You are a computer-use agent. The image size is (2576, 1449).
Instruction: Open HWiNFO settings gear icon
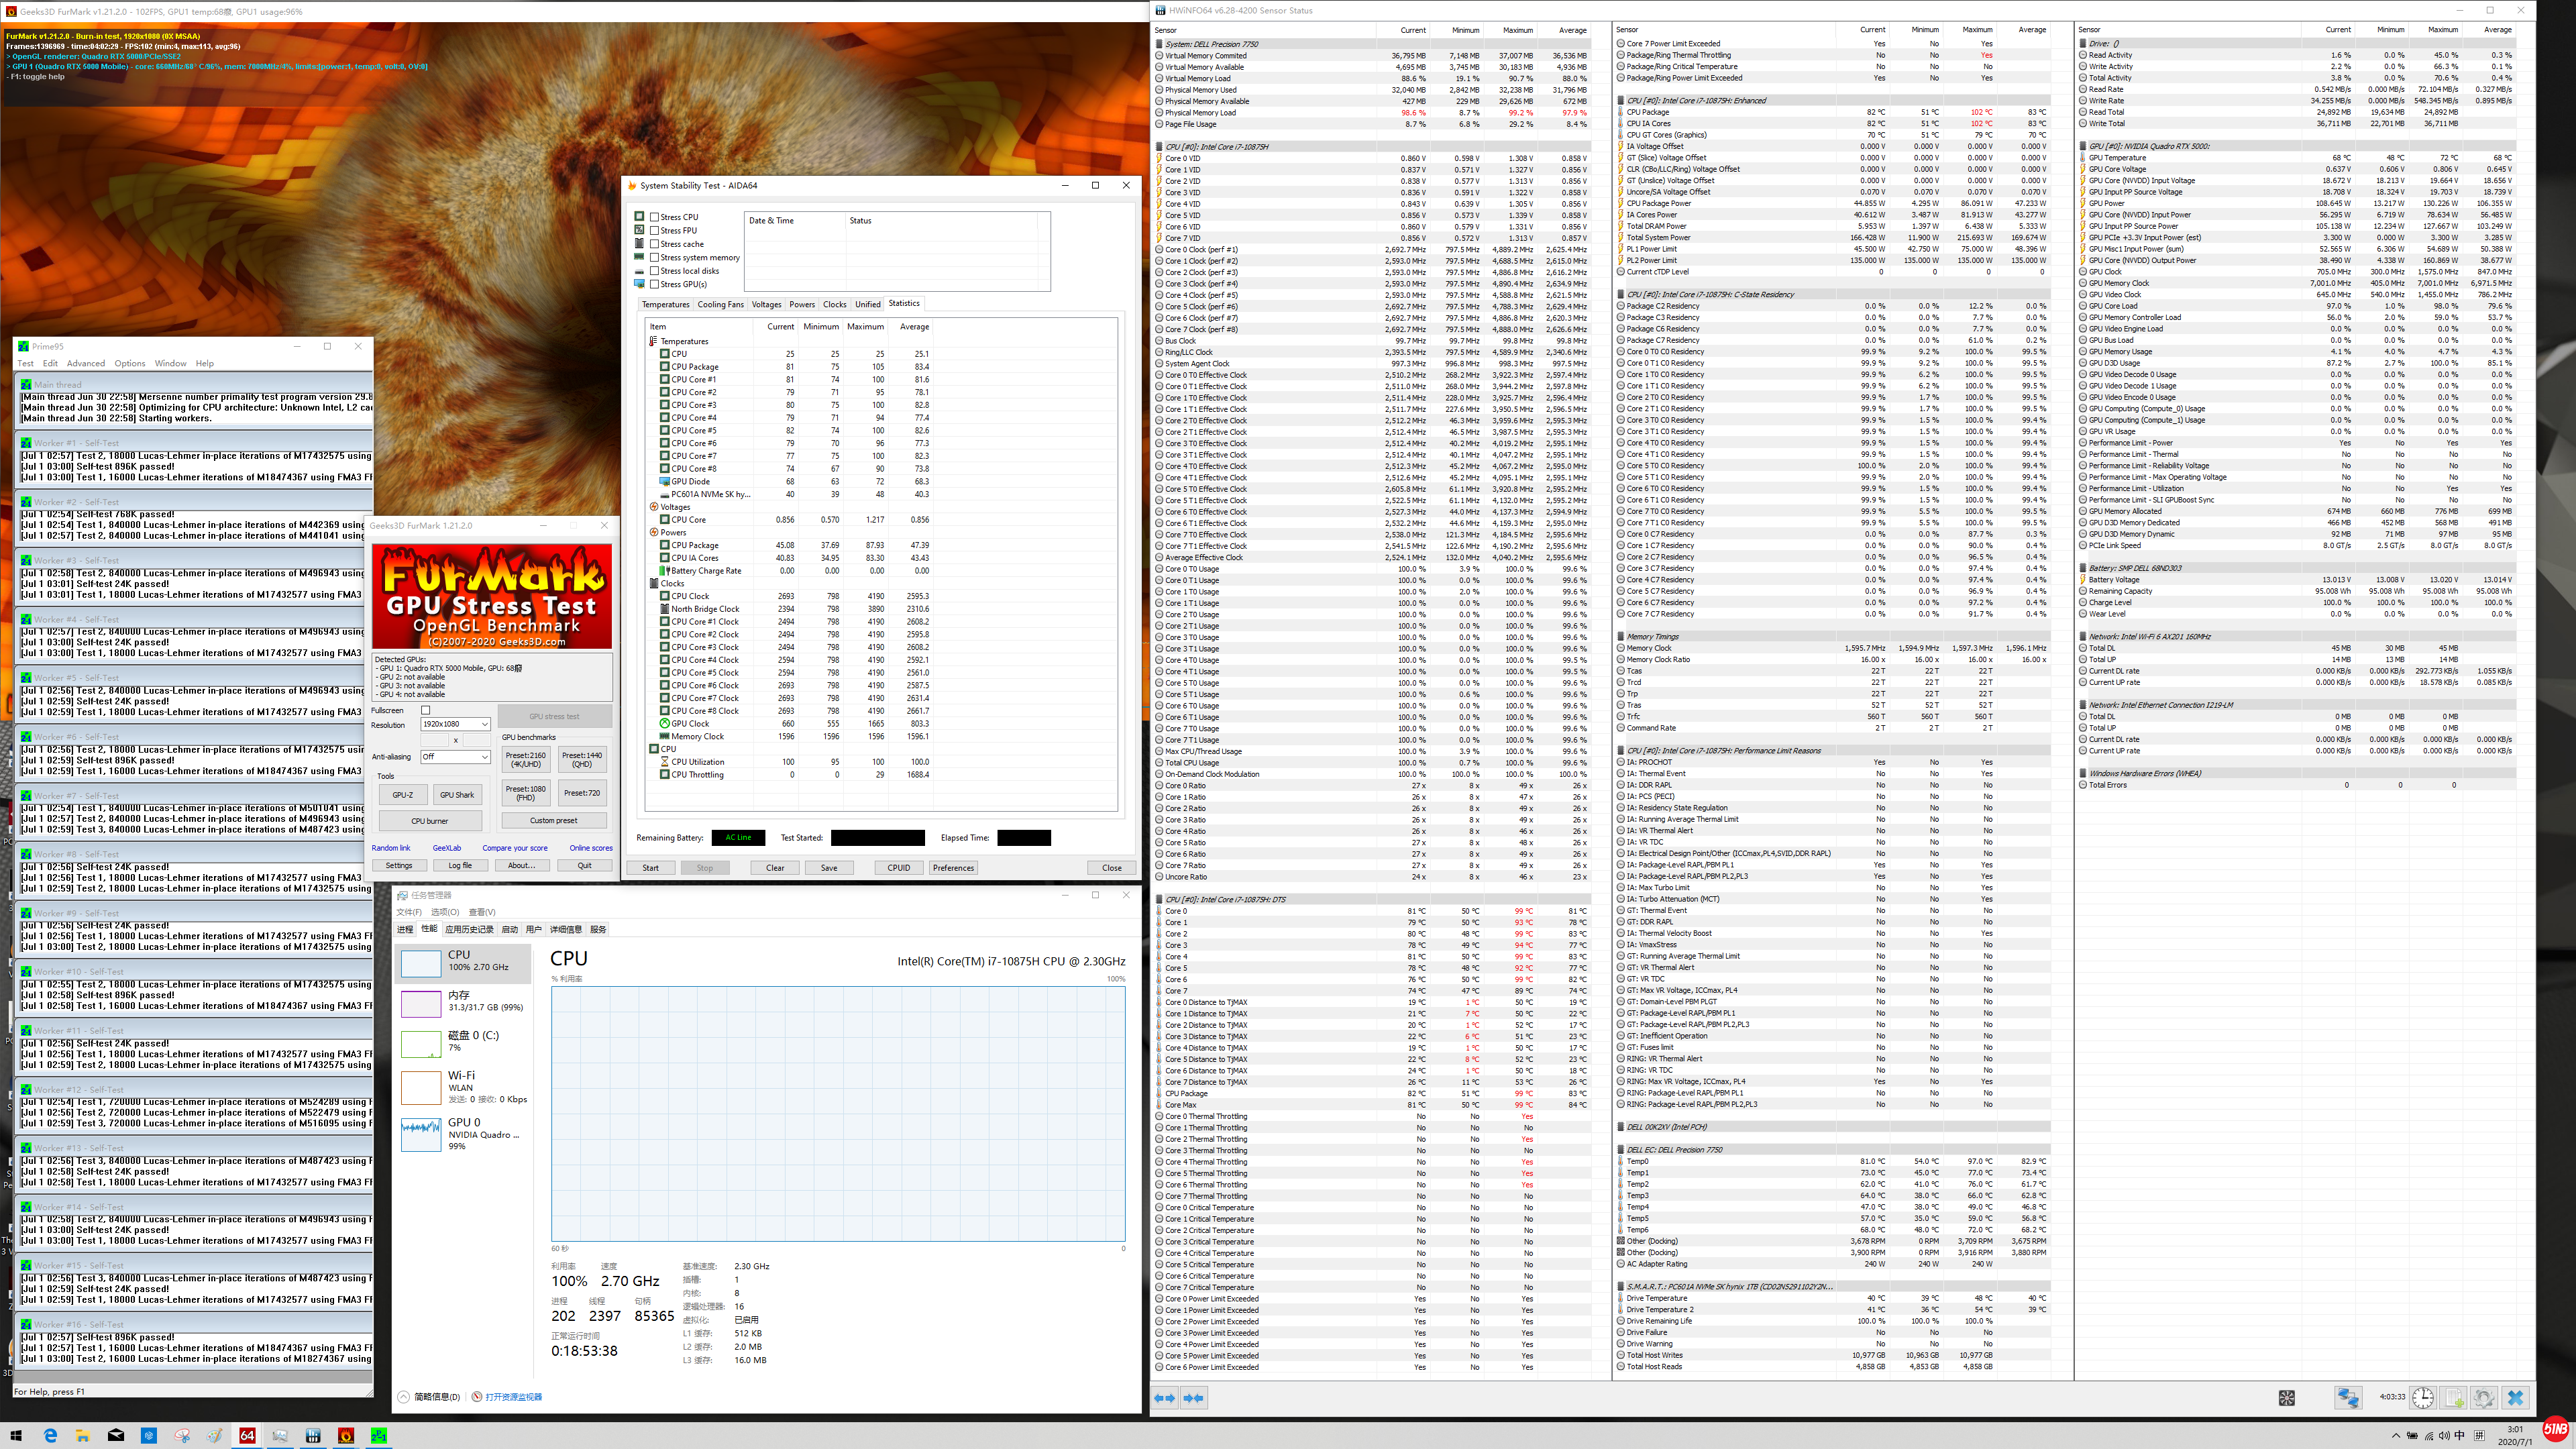click(2484, 1398)
